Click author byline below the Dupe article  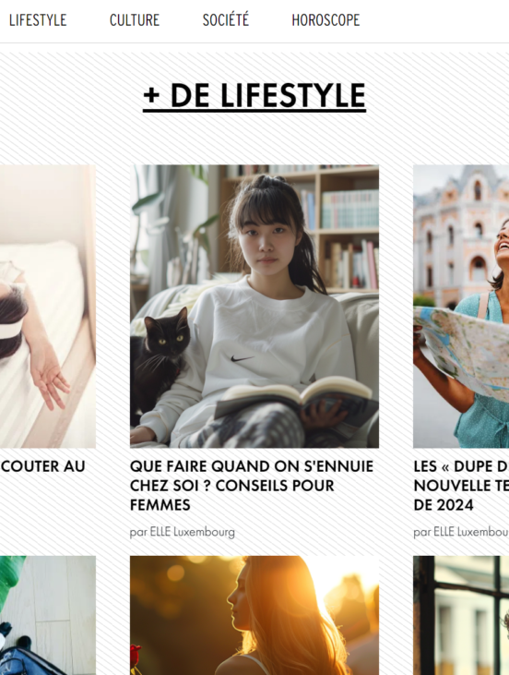point(461,533)
